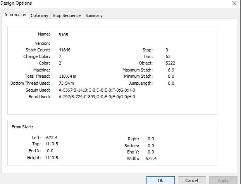Click the Stitch Count label
This screenshot has height=184, width=241.
pyautogui.click(x=38, y=50)
